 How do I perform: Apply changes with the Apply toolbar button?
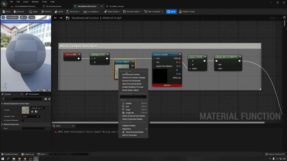[33, 12]
